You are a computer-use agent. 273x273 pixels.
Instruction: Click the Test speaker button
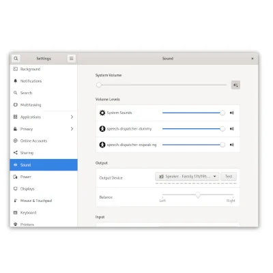tap(229, 176)
